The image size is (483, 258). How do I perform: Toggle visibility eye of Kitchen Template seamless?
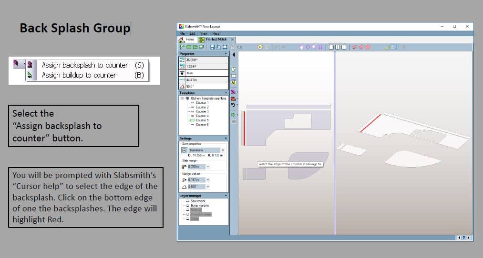pyautogui.click(x=186, y=99)
